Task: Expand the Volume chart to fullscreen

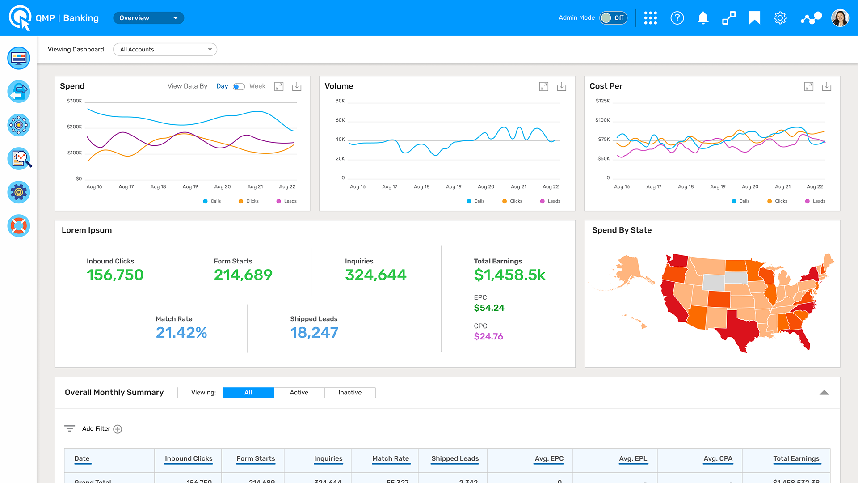Action: (x=543, y=86)
